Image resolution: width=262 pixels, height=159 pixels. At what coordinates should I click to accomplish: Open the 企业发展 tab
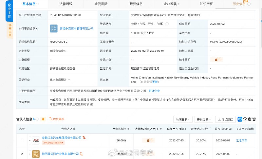(x=171, y=4)
